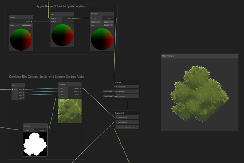
Task: Click the Split node B(1) output port
Action: 23,95
